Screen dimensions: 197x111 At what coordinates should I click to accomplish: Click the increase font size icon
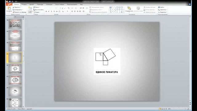(62, 8)
